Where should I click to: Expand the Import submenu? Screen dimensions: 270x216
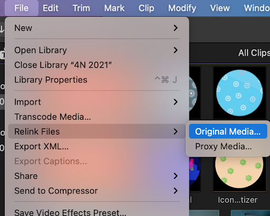tap(176, 102)
